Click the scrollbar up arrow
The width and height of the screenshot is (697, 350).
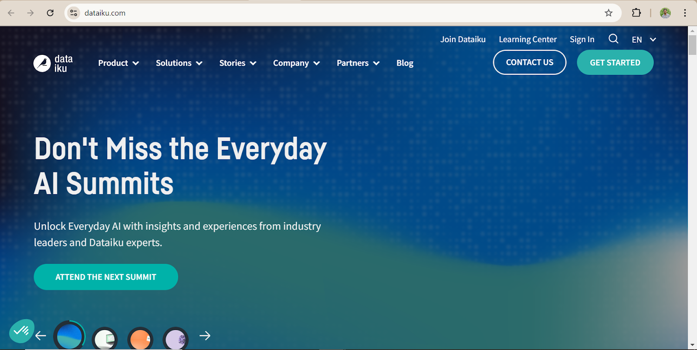point(692,30)
